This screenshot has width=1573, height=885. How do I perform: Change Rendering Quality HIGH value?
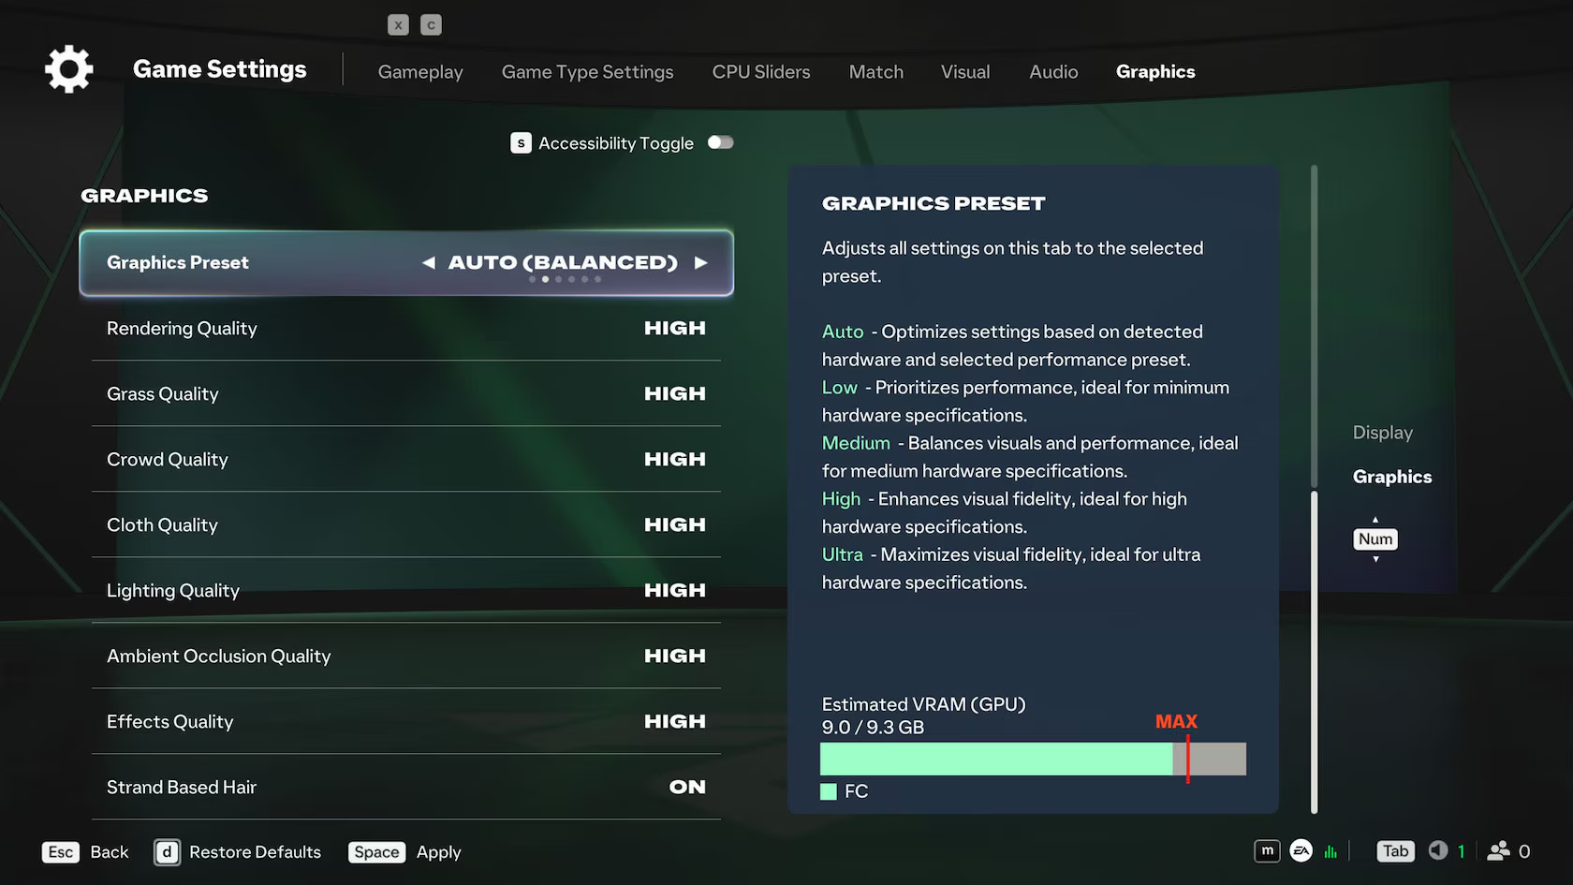click(x=675, y=329)
